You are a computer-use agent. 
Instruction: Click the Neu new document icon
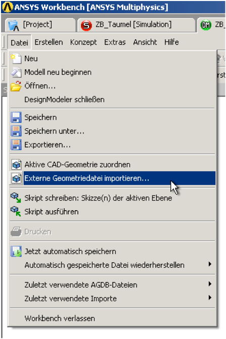pos(16,59)
